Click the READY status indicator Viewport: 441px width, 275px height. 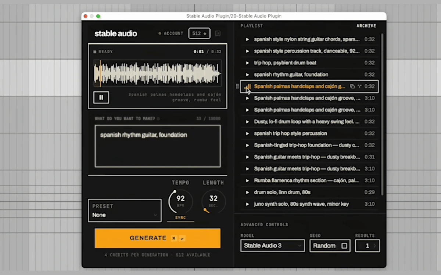(103, 52)
